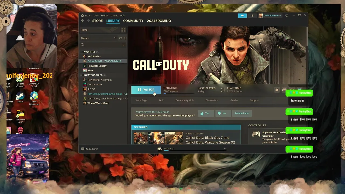This screenshot has height=194, width=345.
Task: Click the featured news thumbnail image
Action: [158, 138]
